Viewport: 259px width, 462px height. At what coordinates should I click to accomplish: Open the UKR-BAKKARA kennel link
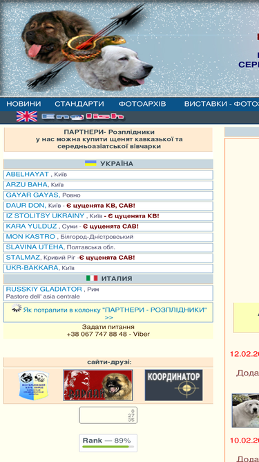32,268
